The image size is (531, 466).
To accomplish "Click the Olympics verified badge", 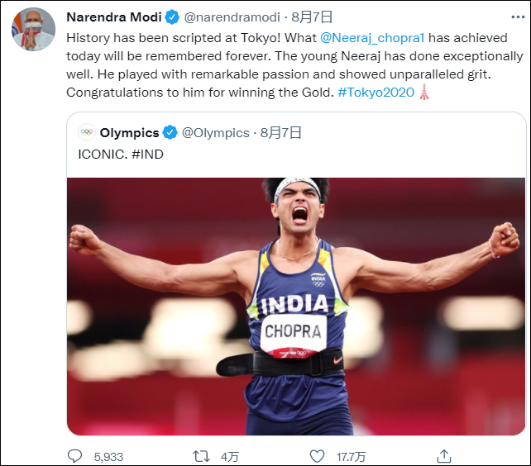I will point(170,132).
